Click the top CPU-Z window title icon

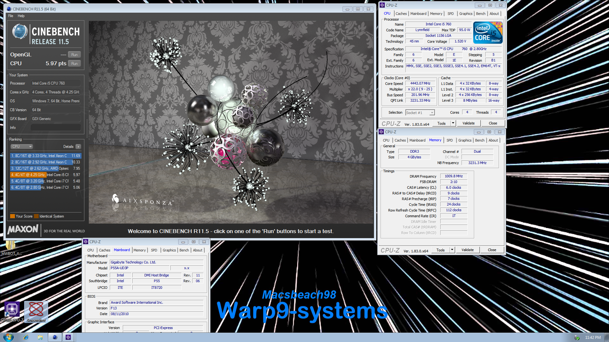click(x=382, y=5)
